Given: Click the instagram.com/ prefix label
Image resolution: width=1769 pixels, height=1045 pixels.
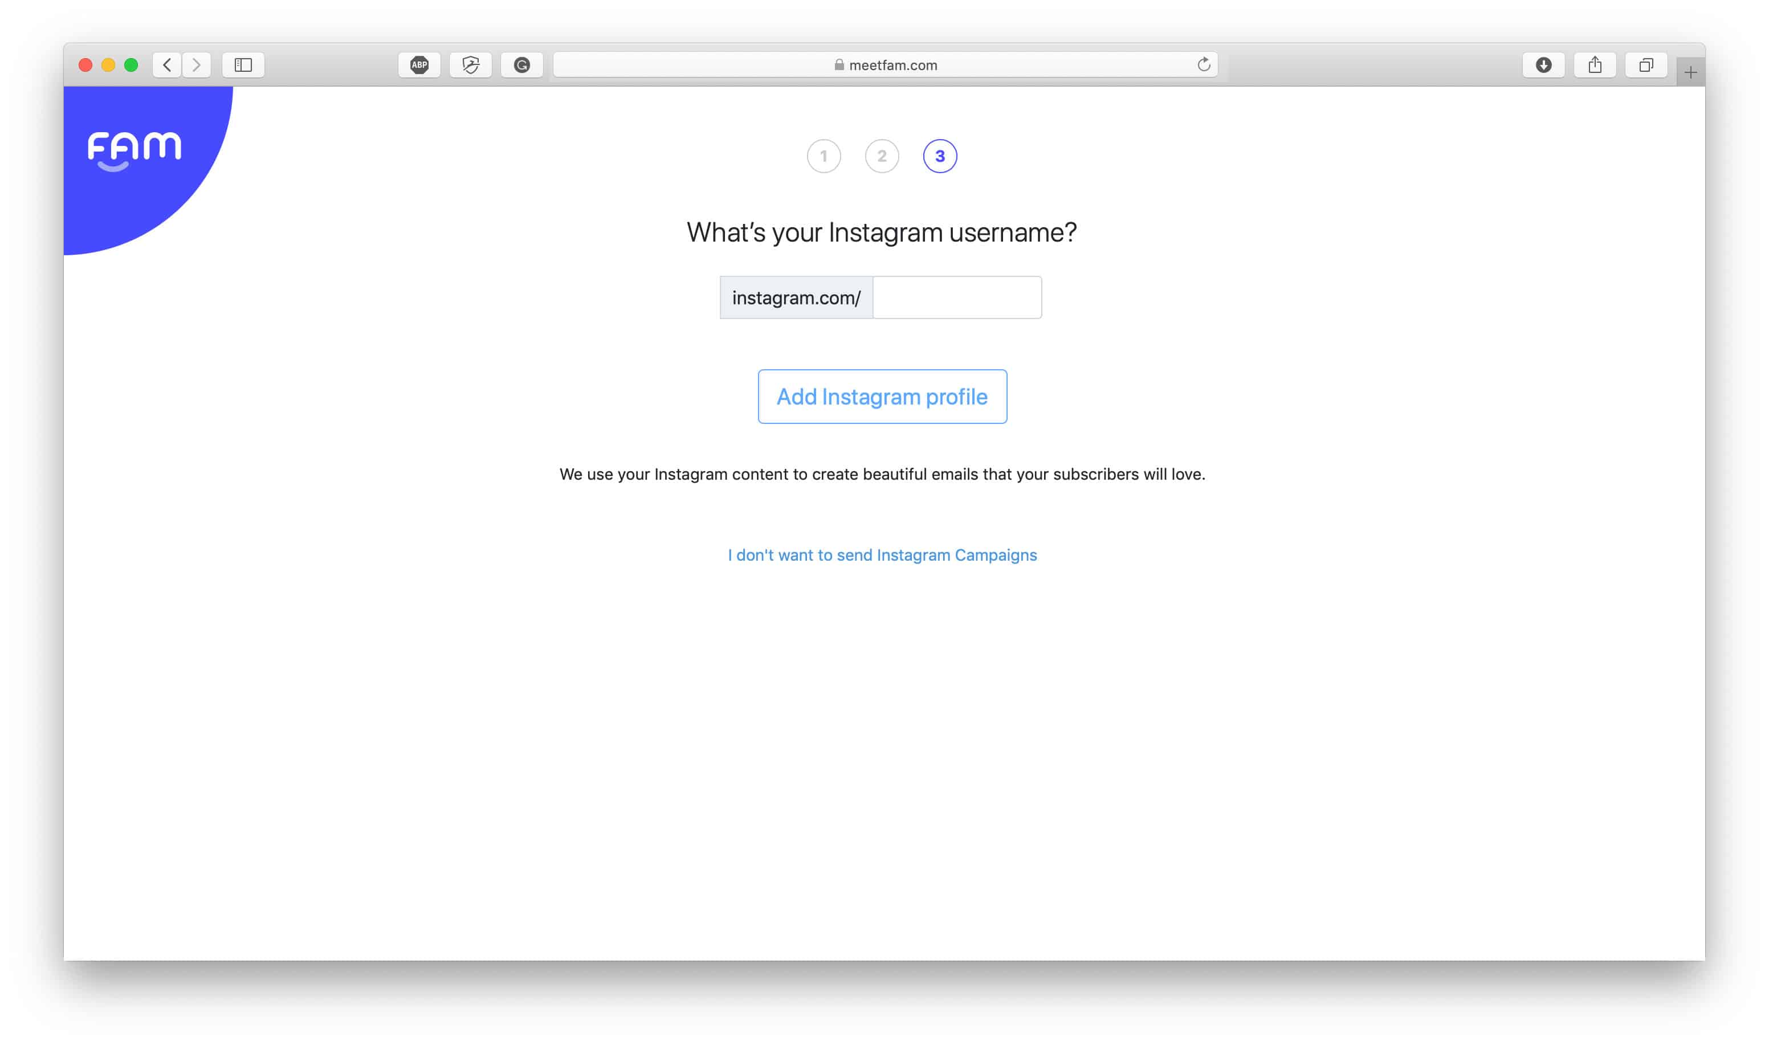Looking at the screenshot, I should [x=797, y=298].
